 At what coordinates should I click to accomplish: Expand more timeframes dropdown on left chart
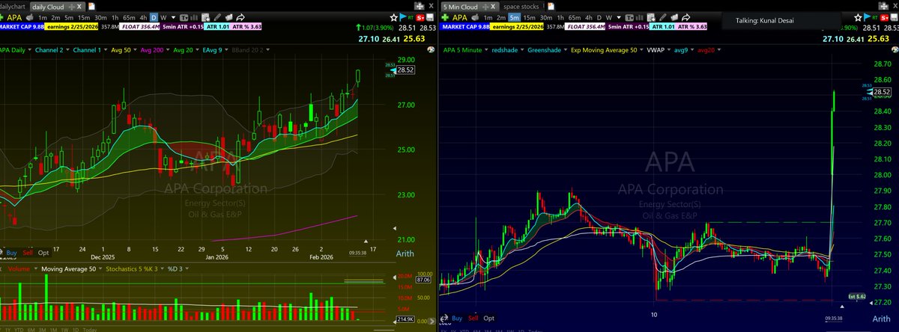(x=173, y=18)
